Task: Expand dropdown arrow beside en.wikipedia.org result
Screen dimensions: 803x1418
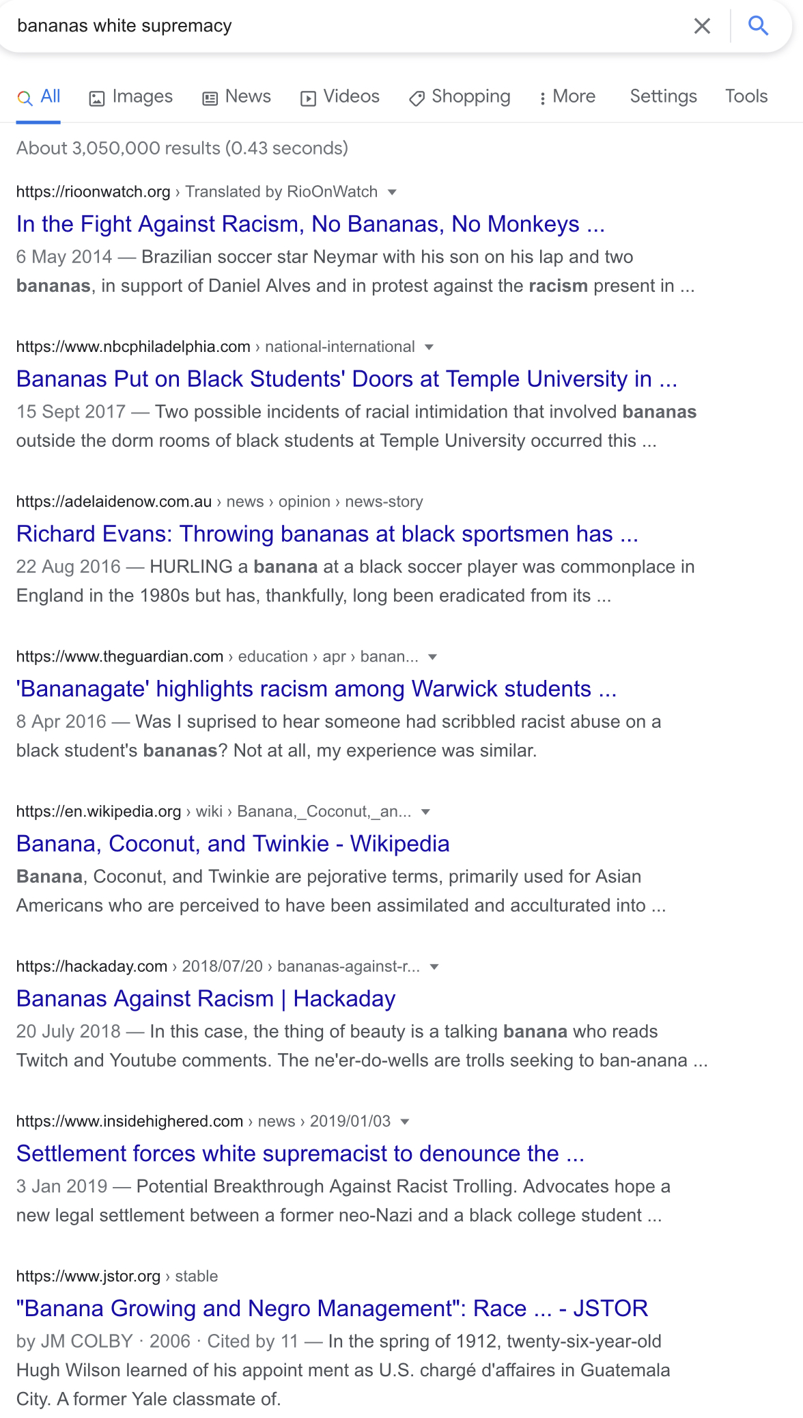Action: 425,812
